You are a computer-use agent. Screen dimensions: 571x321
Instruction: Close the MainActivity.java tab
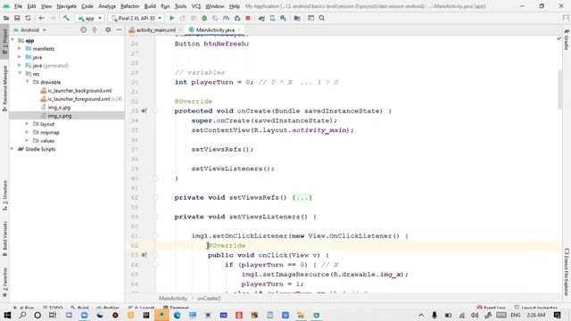239,29
